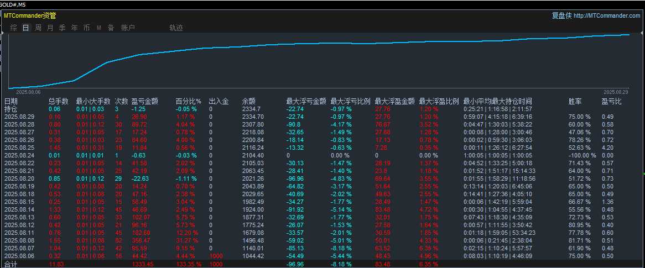This screenshot has height=268, width=645.
Task: Switch to the 月 monthly tab
Action: tap(50, 28)
